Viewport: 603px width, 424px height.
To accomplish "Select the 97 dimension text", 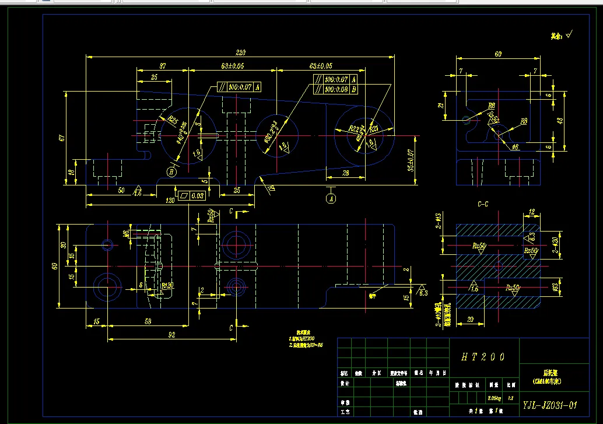I will click(x=163, y=66).
